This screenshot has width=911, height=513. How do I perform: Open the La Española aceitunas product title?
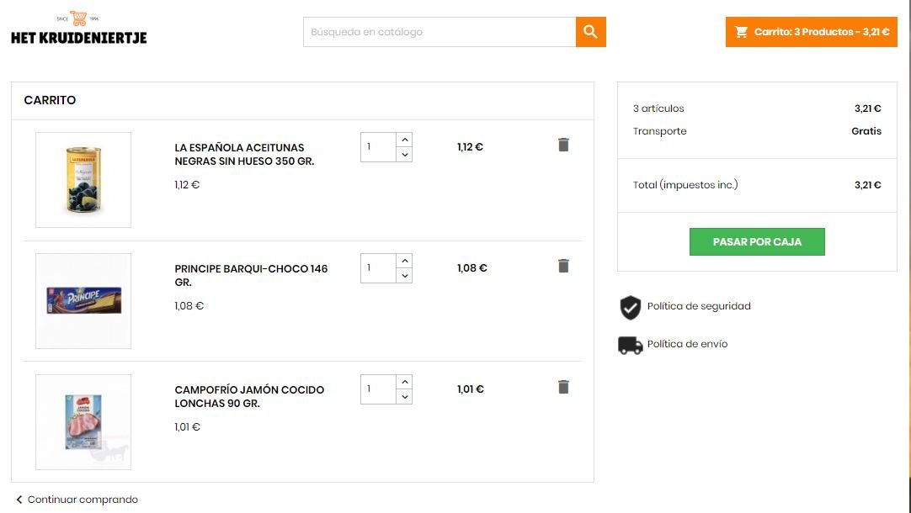tap(243, 154)
